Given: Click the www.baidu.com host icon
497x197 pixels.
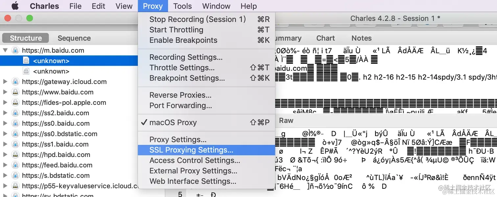Looking at the screenshot, I should tap(15, 92).
